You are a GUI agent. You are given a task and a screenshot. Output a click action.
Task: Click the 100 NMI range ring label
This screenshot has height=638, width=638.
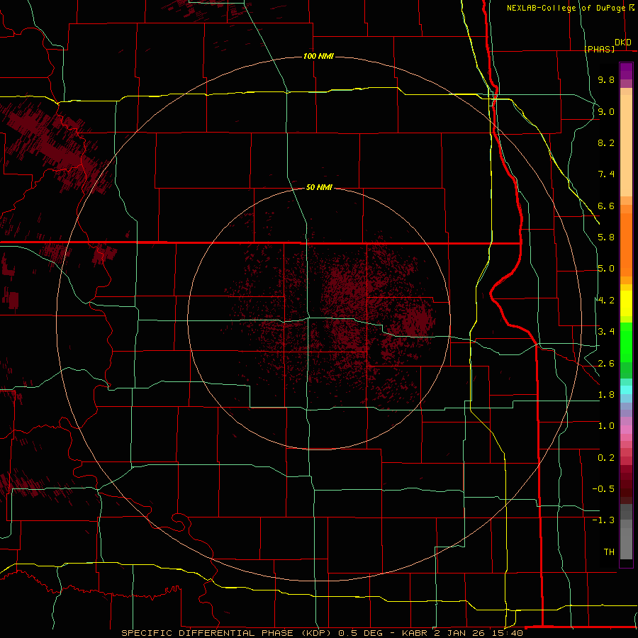point(318,56)
